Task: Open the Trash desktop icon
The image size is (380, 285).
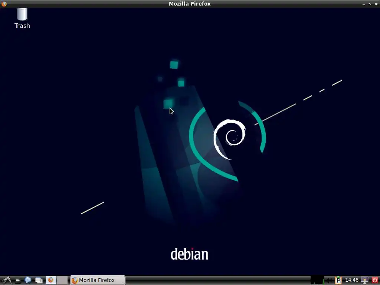Action: click(x=22, y=19)
